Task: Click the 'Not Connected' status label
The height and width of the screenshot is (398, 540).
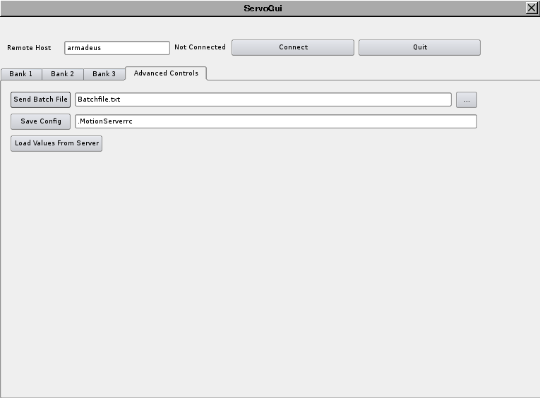Action: (x=200, y=47)
